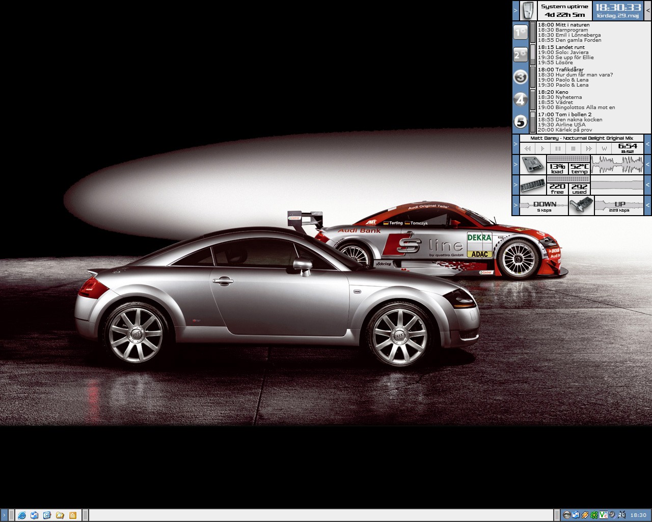
Task: Click the Outlook Express tray icon
Action: point(576,515)
